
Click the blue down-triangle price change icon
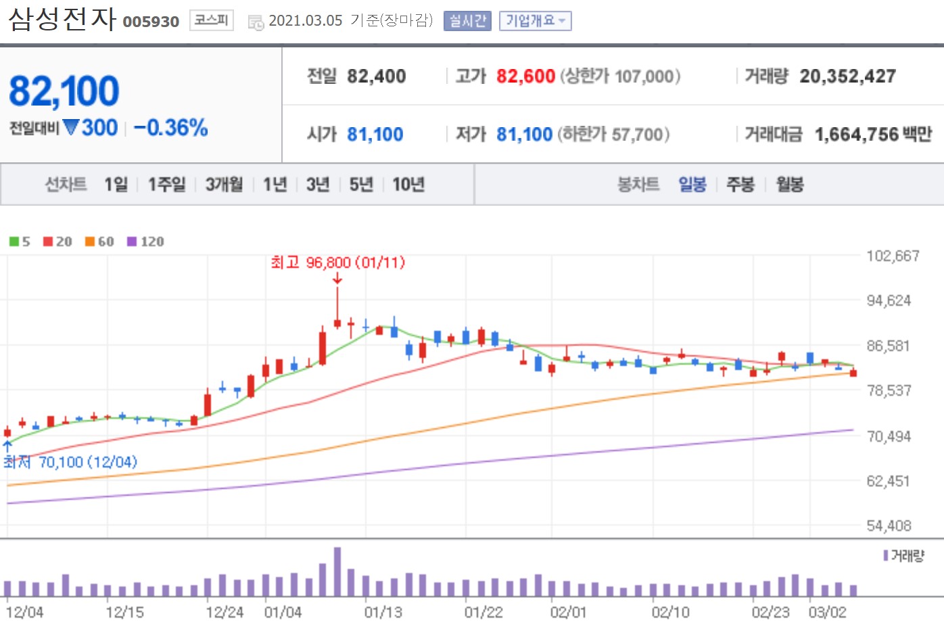(70, 127)
